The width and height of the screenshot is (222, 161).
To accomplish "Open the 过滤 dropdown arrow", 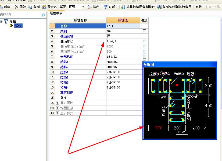I will (117, 7).
